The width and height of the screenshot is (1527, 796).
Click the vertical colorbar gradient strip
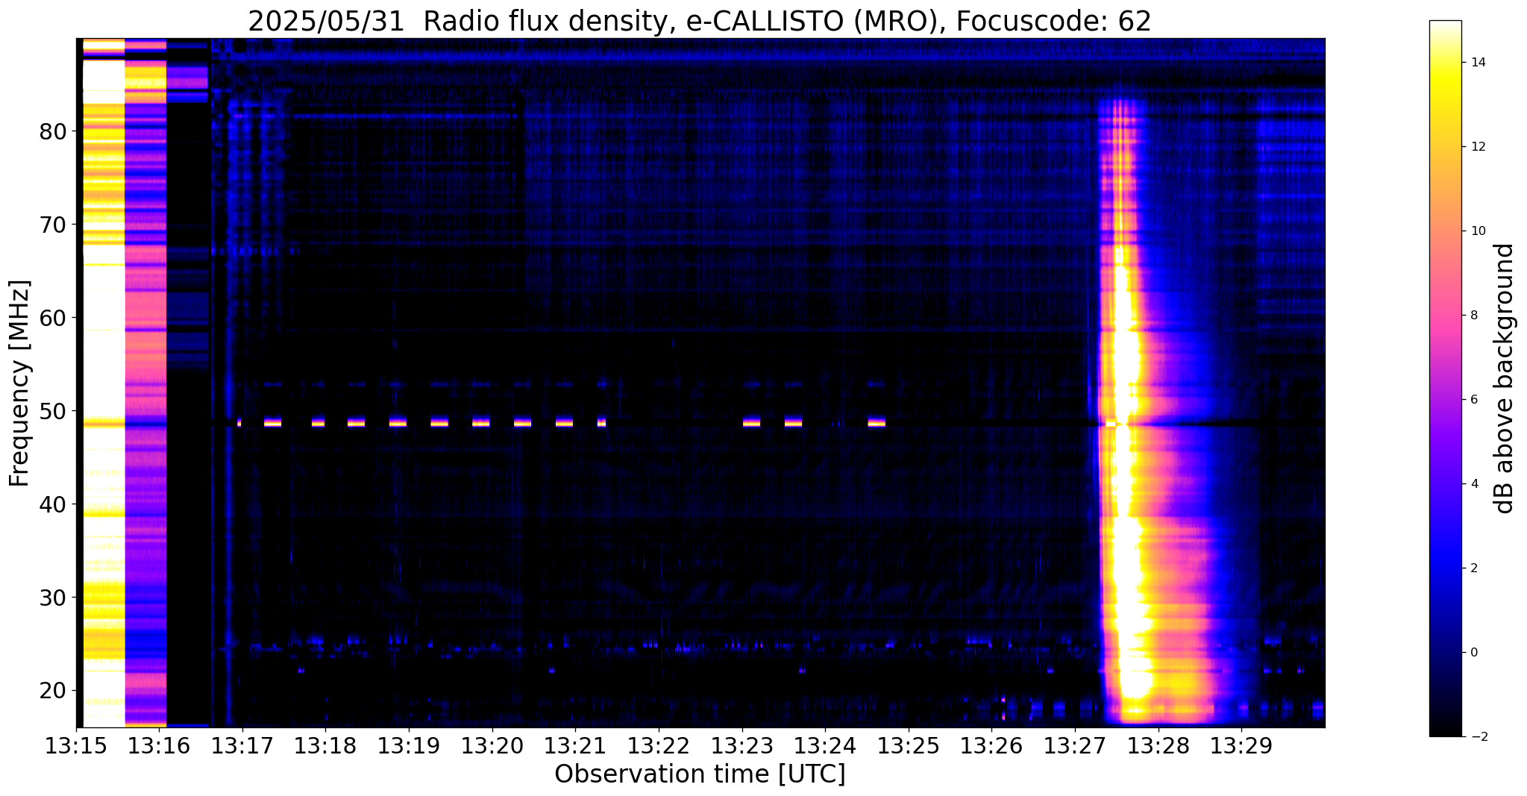pos(1445,378)
